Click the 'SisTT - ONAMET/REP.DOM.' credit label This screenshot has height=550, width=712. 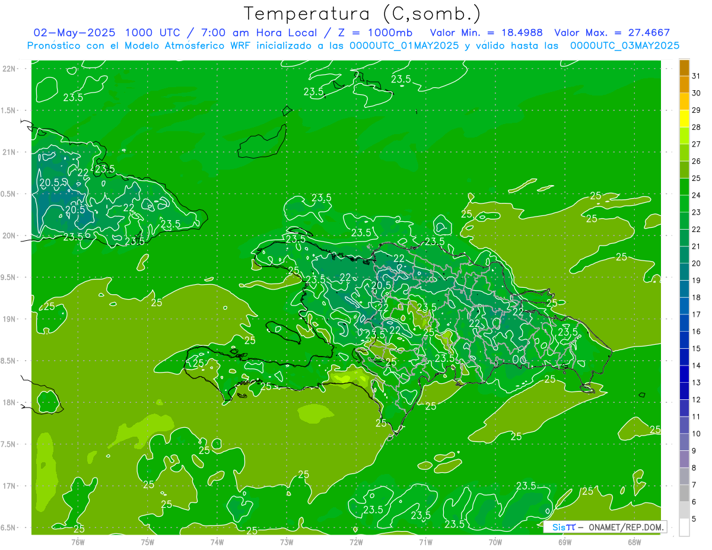click(606, 527)
